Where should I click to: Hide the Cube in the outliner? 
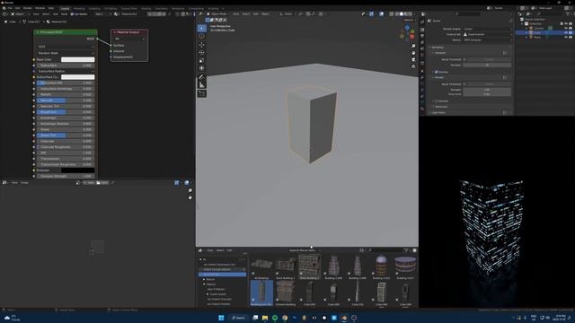point(566,32)
